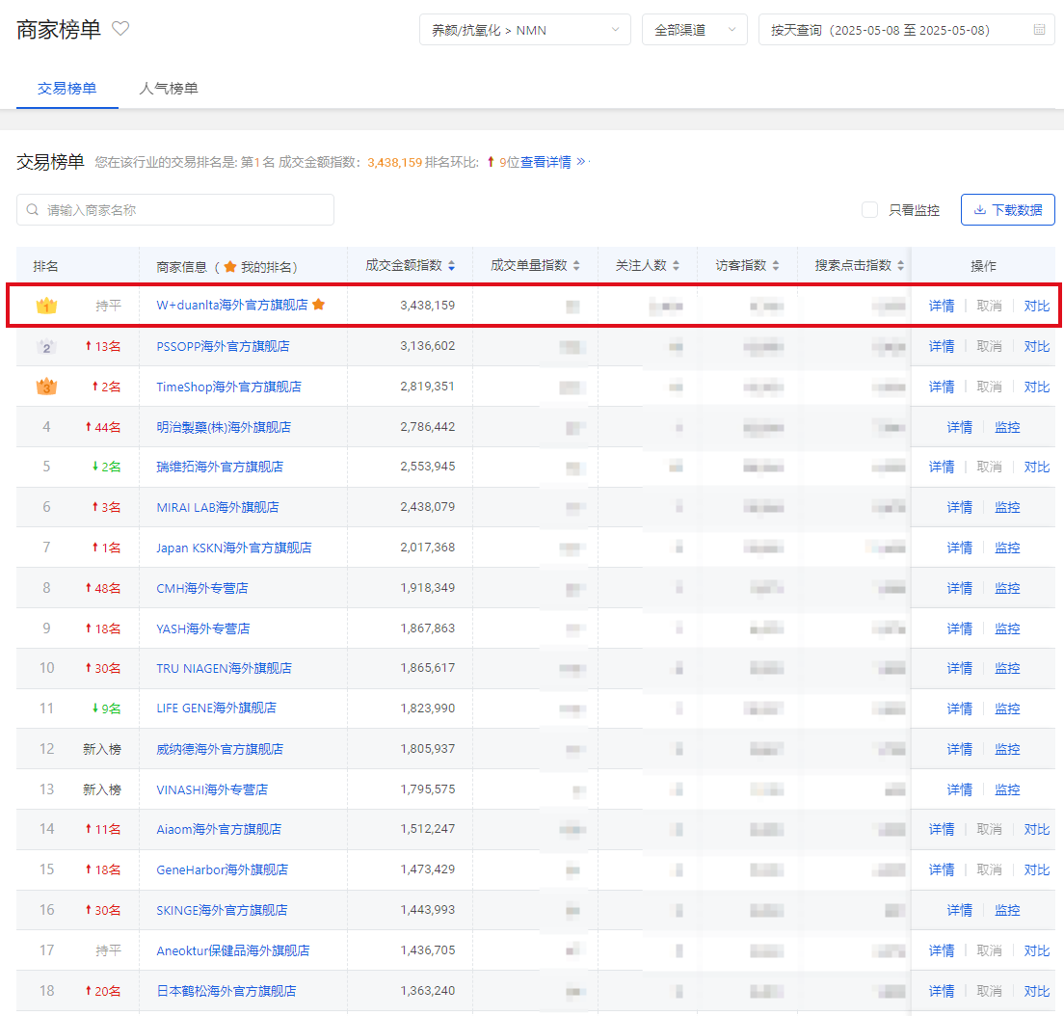Click the orange star next to W+duanlta store
The width and height of the screenshot is (1064, 1016).
pos(318,305)
